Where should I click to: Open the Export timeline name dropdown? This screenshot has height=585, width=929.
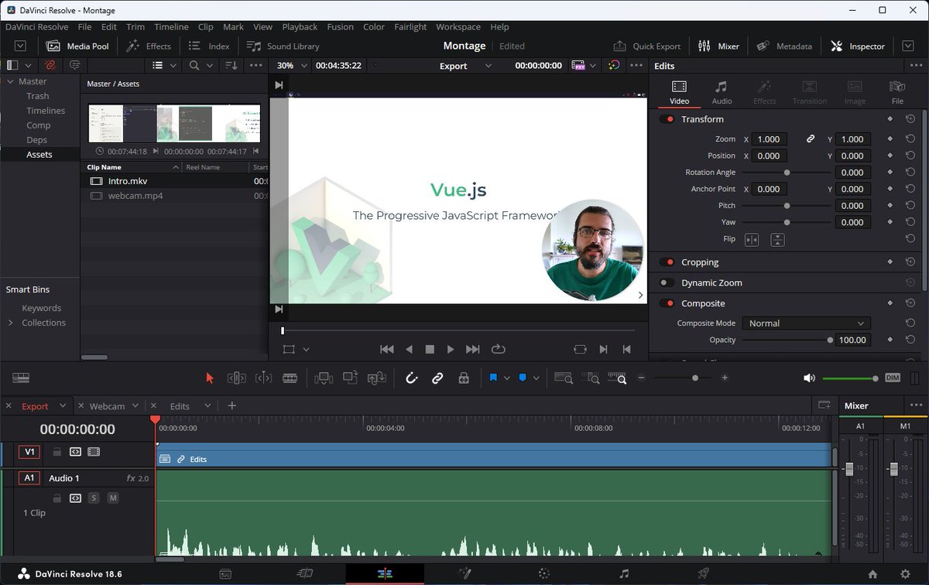[466, 66]
